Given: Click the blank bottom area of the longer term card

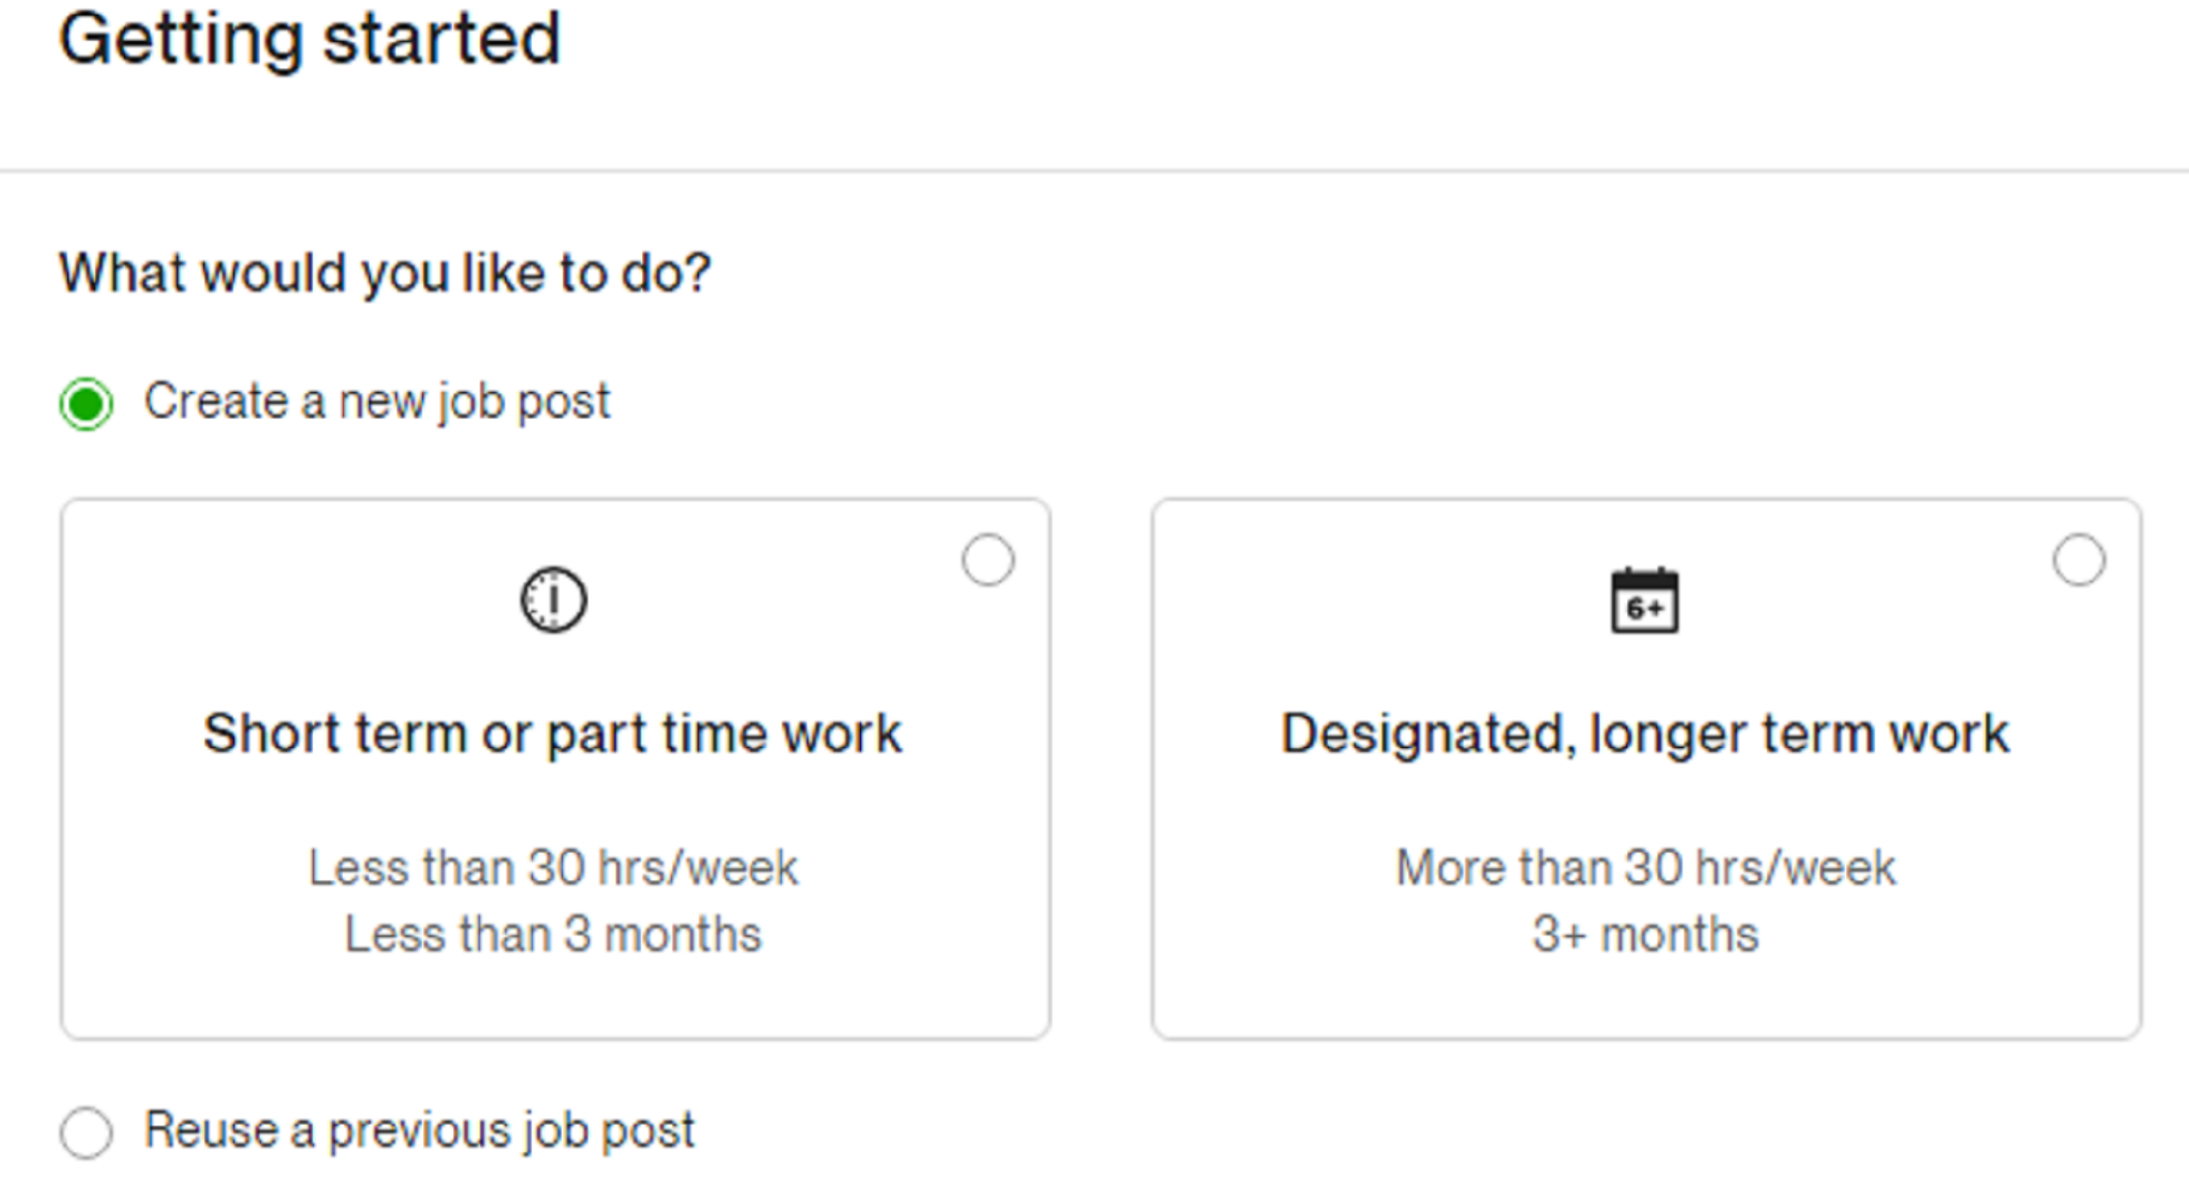Looking at the screenshot, I should point(1645,999).
